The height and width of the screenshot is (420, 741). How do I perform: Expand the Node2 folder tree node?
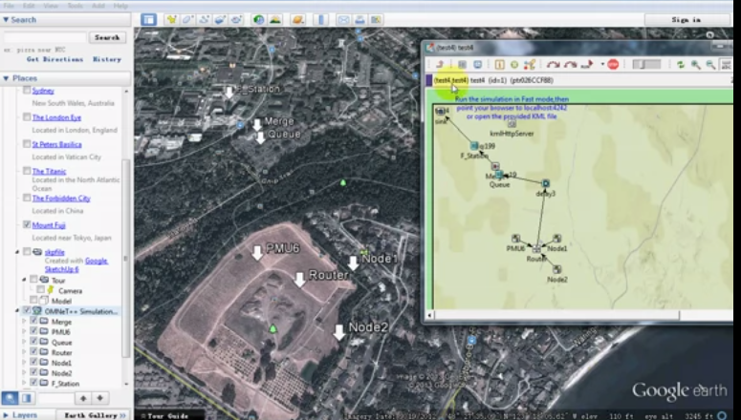(24, 373)
